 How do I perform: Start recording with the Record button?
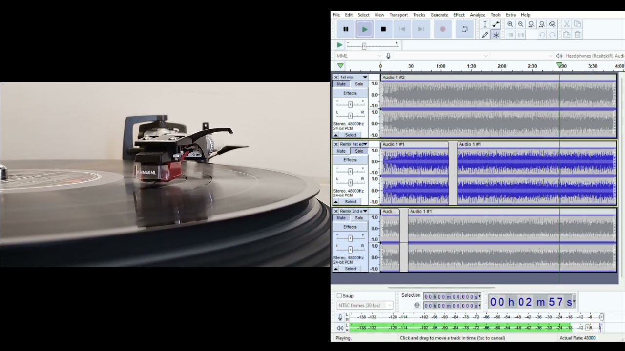(443, 29)
